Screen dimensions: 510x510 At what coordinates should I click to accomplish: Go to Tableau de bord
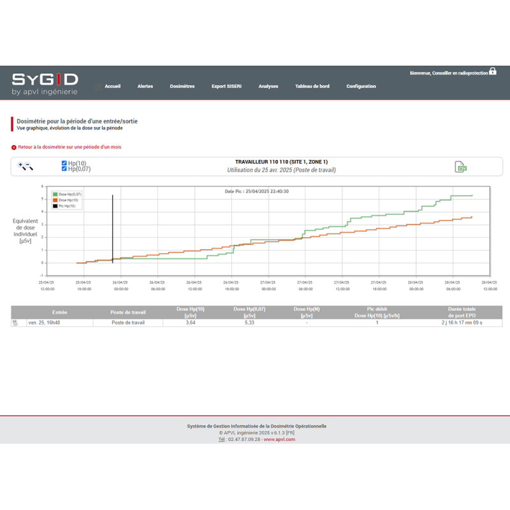click(x=312, y=87)
